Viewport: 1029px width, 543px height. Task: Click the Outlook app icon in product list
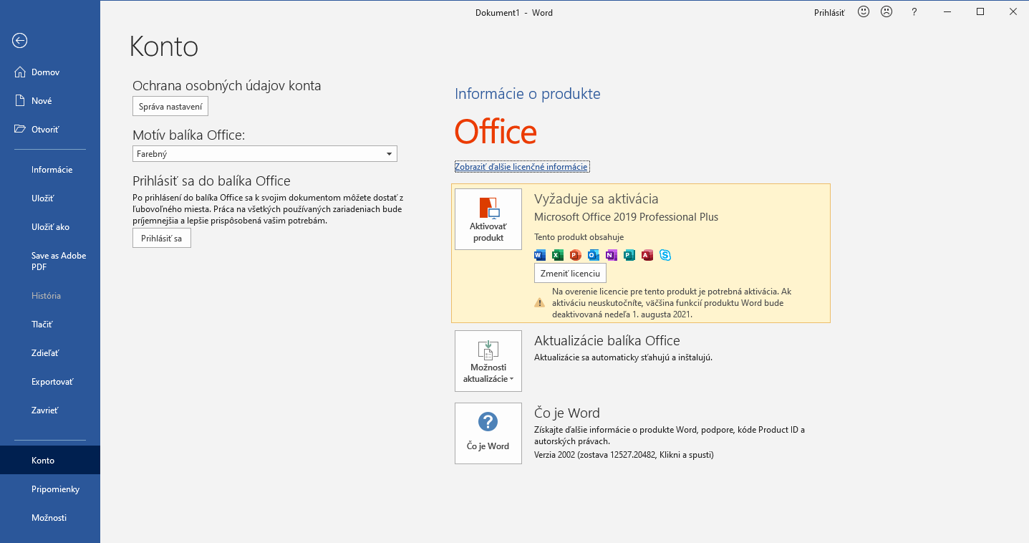[594, 255]
